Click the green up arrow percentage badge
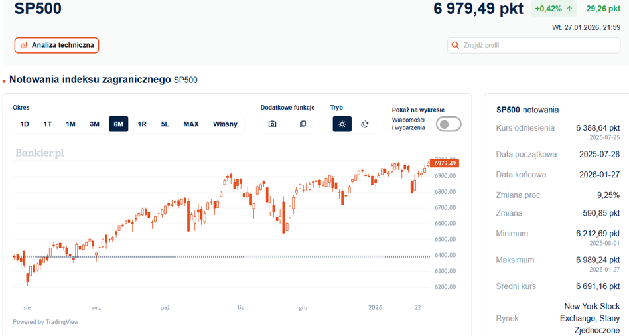The width and height of the screenshot is (629, 336). (553, 9)
